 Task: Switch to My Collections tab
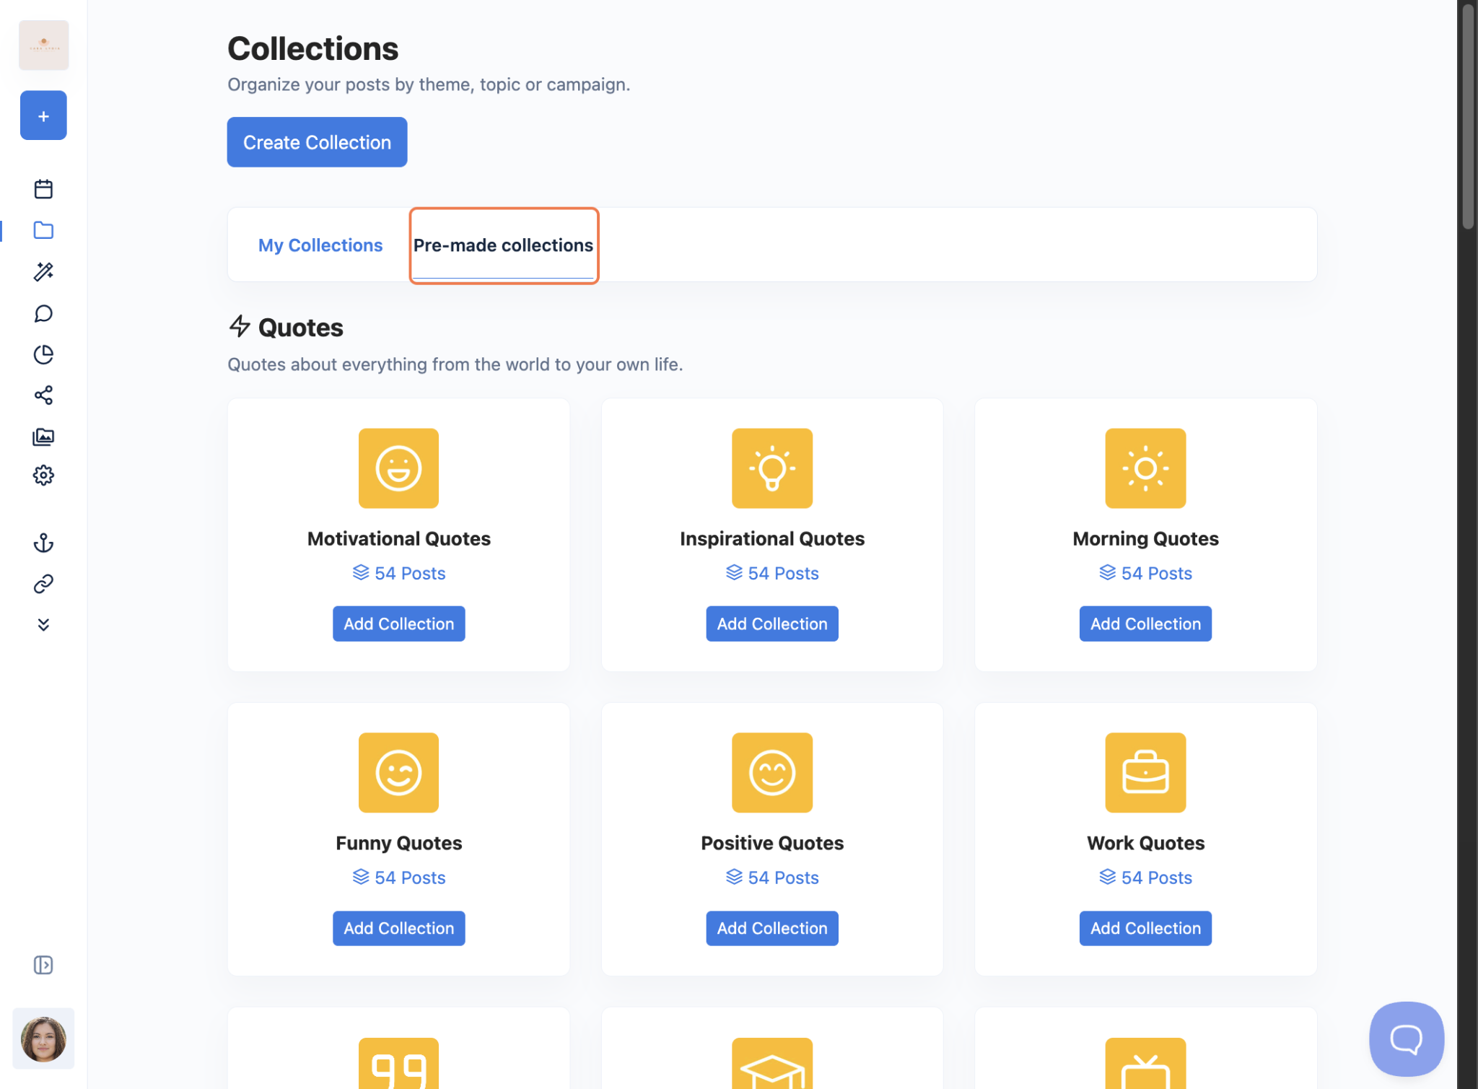[320, 245]
